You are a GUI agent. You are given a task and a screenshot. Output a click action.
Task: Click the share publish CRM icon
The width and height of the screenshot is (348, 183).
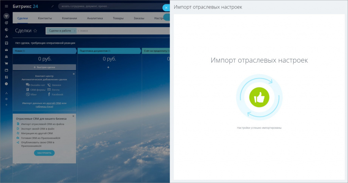[x=18, y=143]
